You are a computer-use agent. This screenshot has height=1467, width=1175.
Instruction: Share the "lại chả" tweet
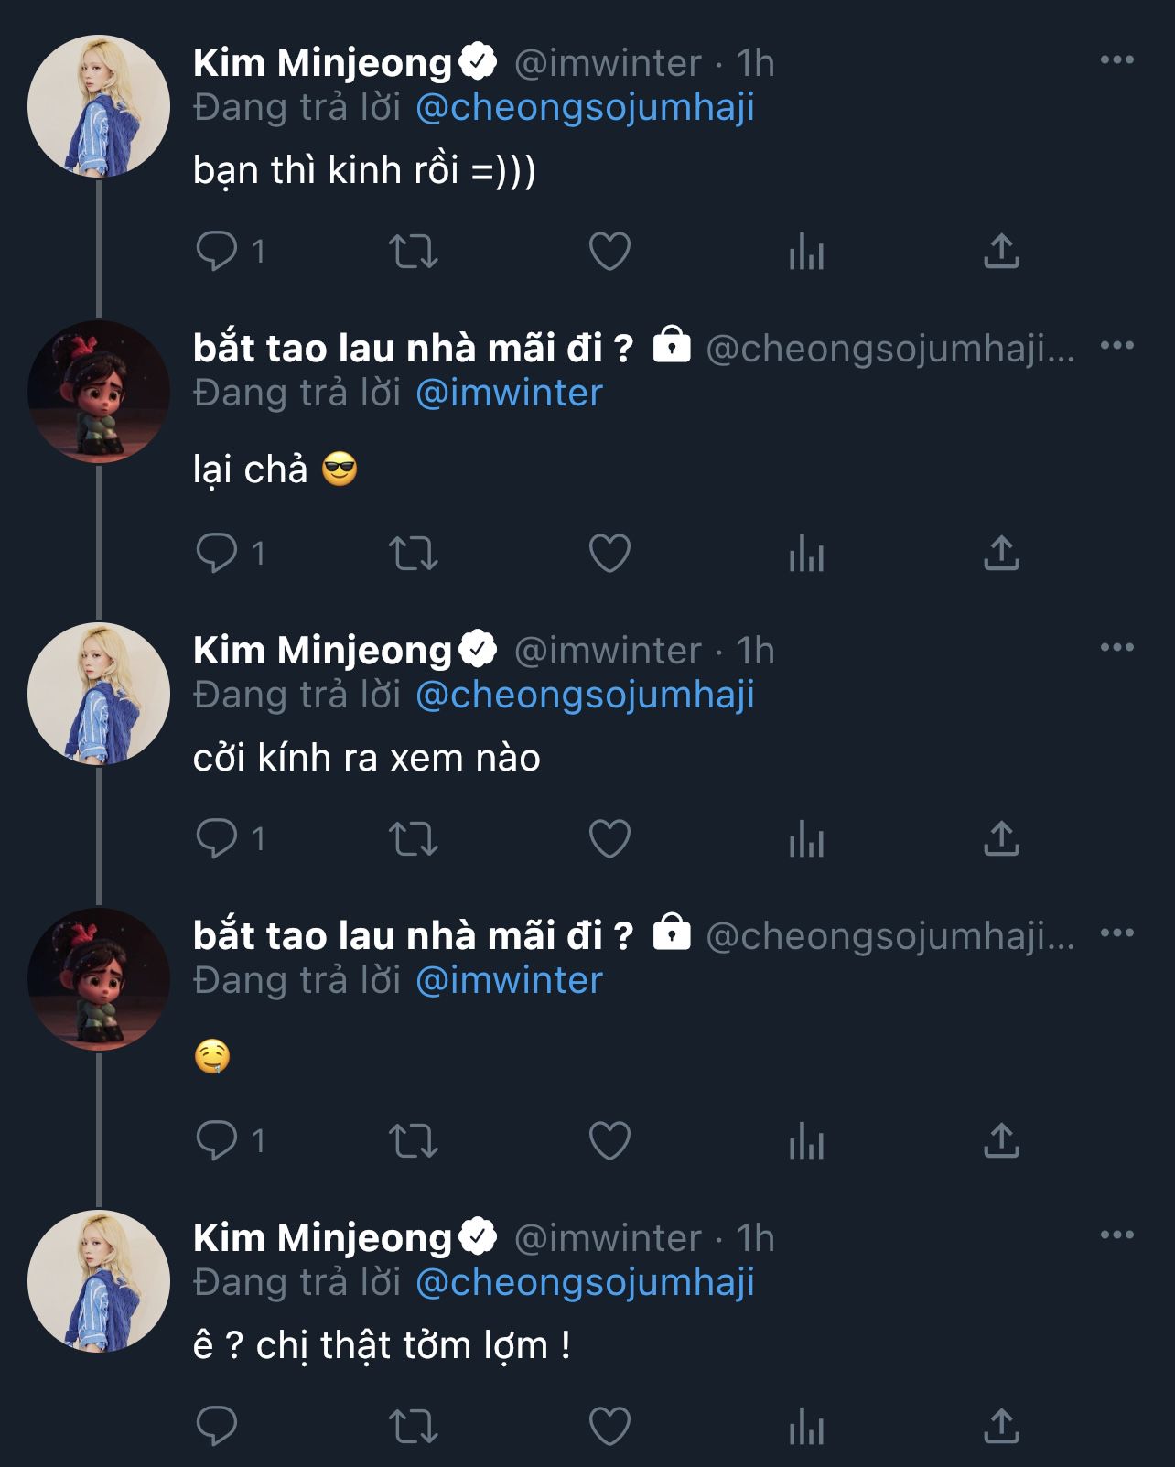point(1001,553)
